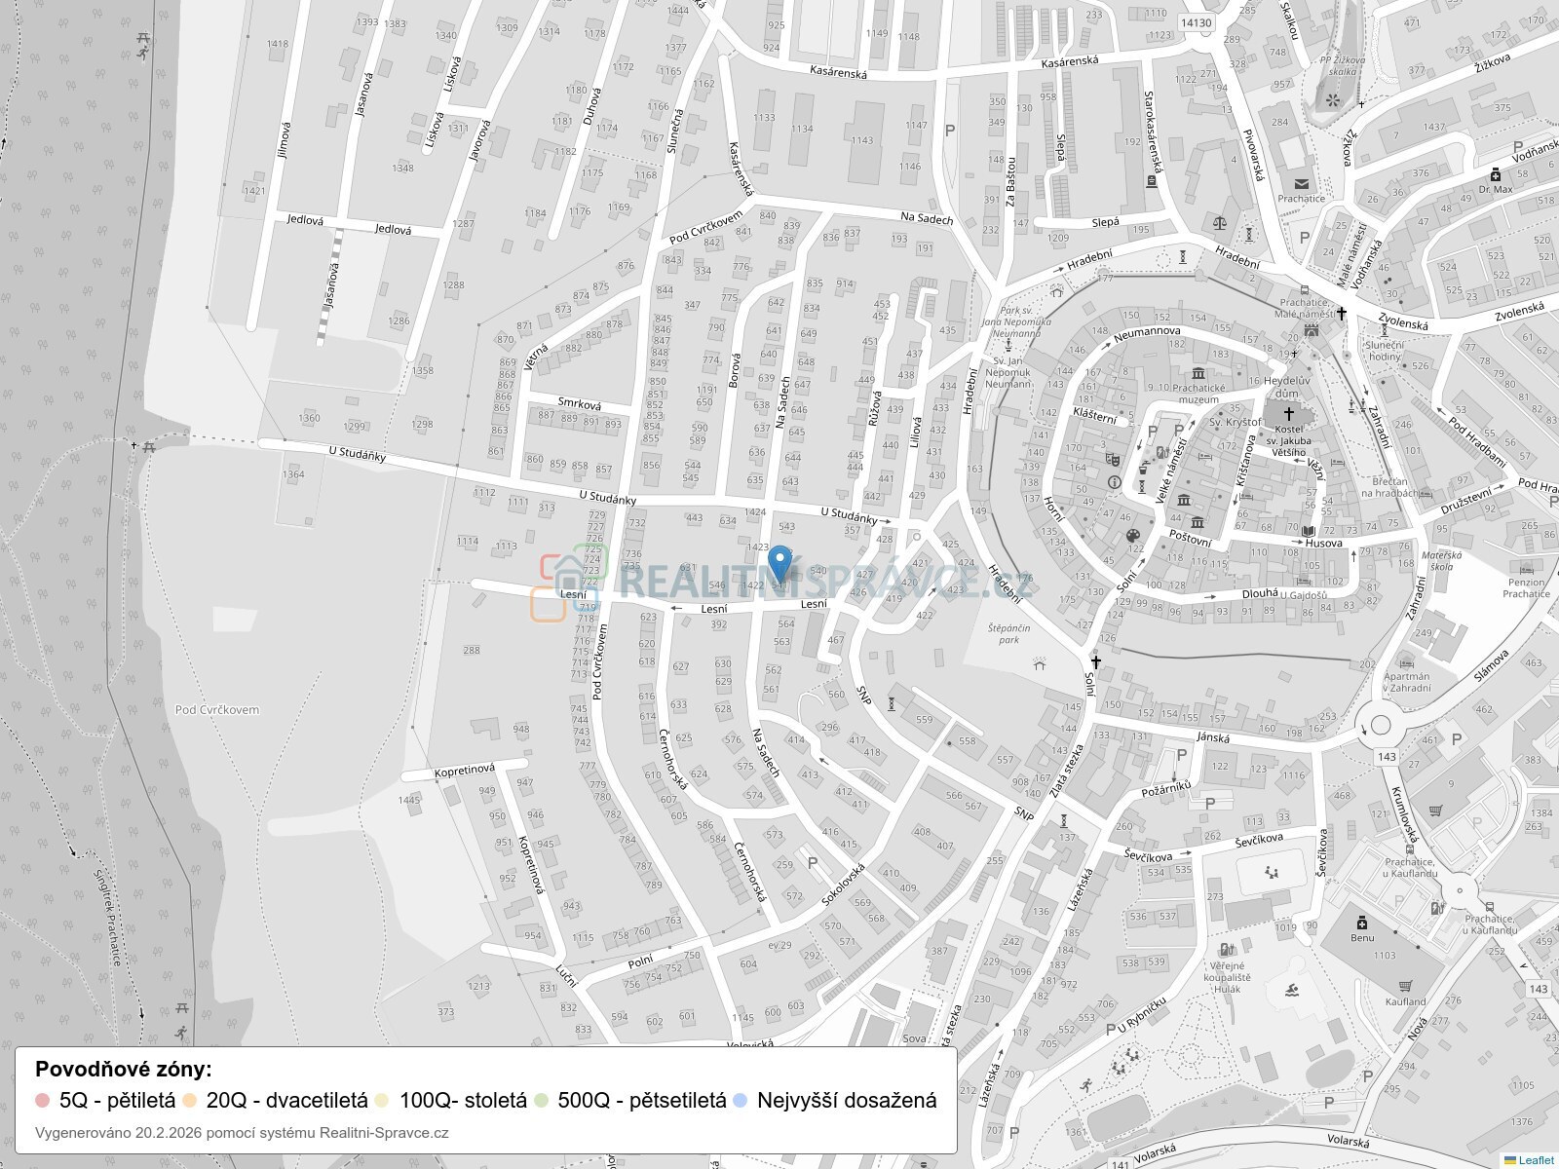Open the Leaflet attribution link
This screenshot has height=1169, width=1559.
(1536, 1160)
